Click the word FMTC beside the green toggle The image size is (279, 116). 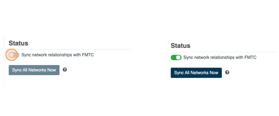(250, 58)
